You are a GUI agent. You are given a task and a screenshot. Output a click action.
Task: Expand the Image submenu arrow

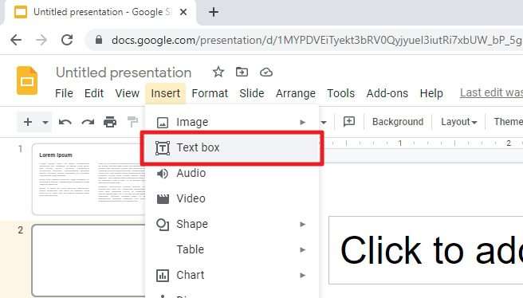(302, 123)
